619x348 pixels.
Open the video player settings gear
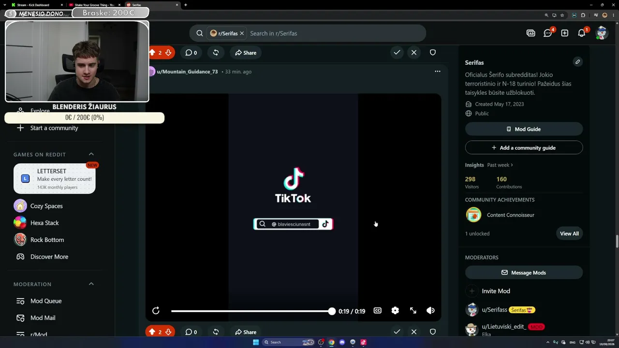[395, 311]
